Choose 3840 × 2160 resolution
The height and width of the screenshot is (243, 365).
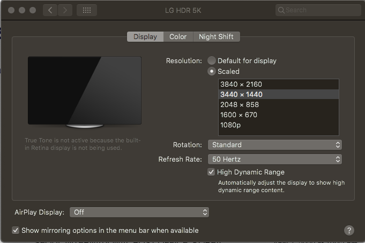click(x=278, y=84)
